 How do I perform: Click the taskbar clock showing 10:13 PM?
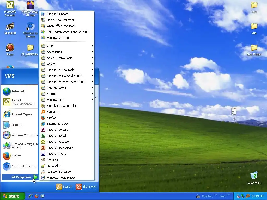tap(257, 196)
